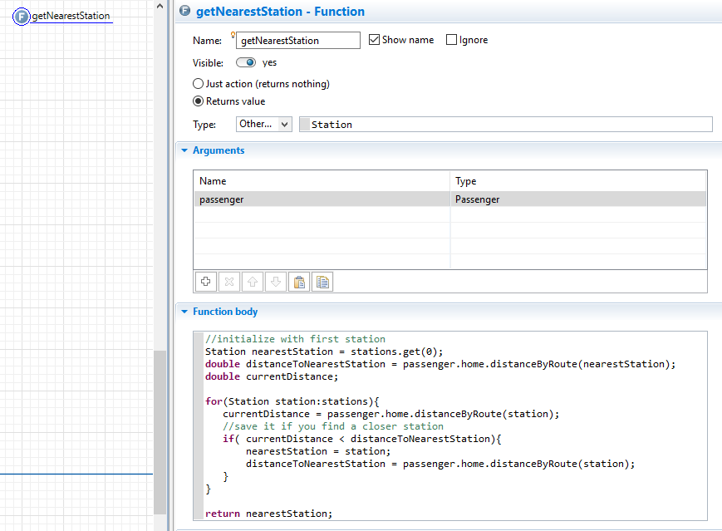Image resolution: width=722 pixels, height=531 pixels.
Task: Click the paste from clipboard icon
Action: coord(298,282)
